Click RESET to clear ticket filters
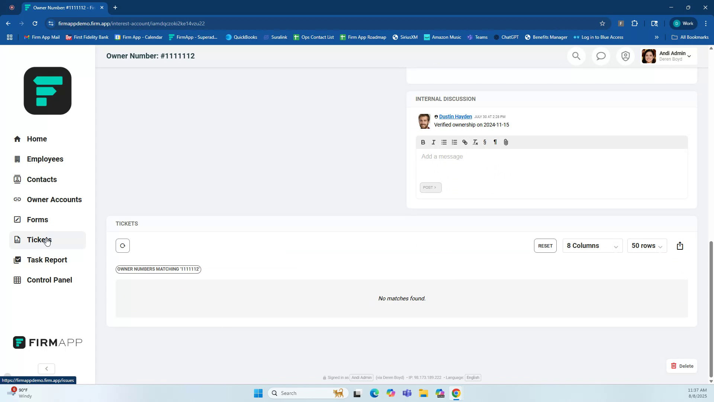Viewport: 714px width, 402px height. point(545,246)
